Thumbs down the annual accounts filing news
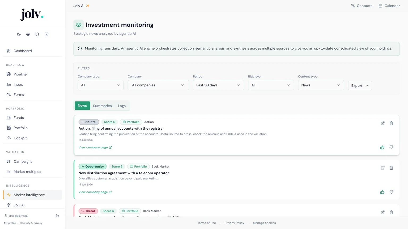Image resolution: width=408 pixels, height=229 pixels. tap(392, 147)
